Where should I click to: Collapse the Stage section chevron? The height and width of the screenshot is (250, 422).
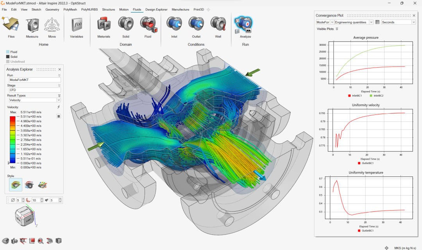(x=59, y=85)
